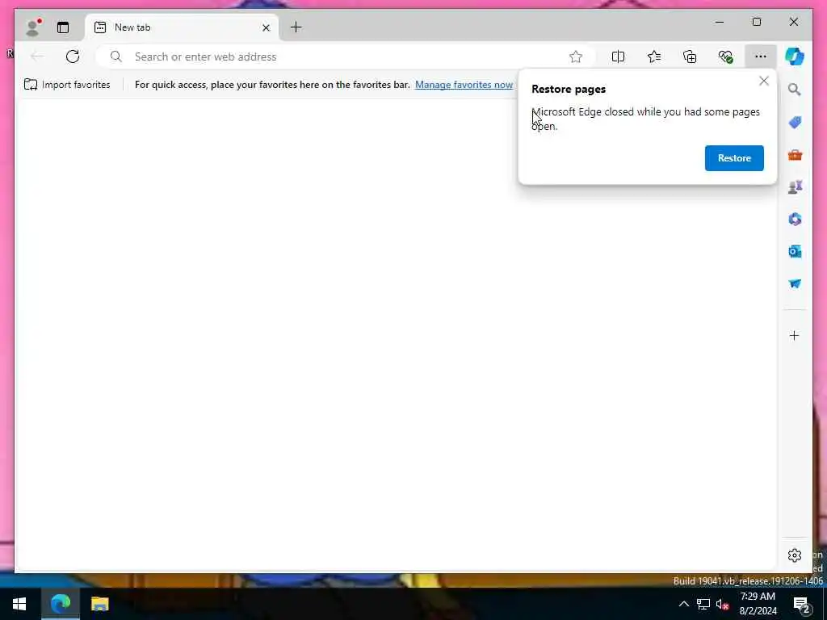
Task: Open the sidebar Microsoft 365 icon
Action: 795,220
